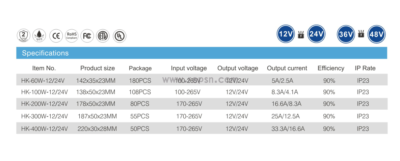
Task: Click the Ip23 water drop icon
Action: click(x=39, y=36)
